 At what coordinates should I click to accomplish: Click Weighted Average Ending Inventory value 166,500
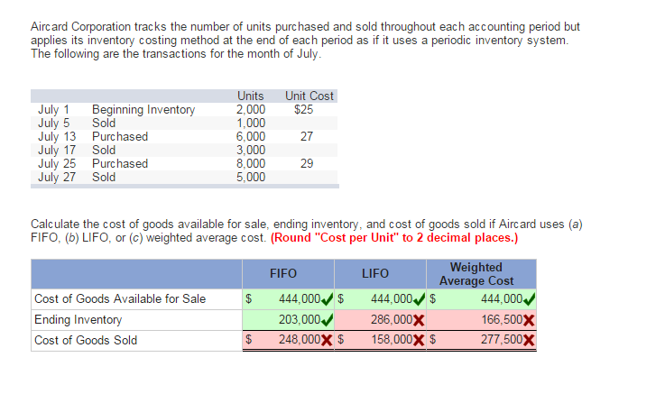[502, 320]
